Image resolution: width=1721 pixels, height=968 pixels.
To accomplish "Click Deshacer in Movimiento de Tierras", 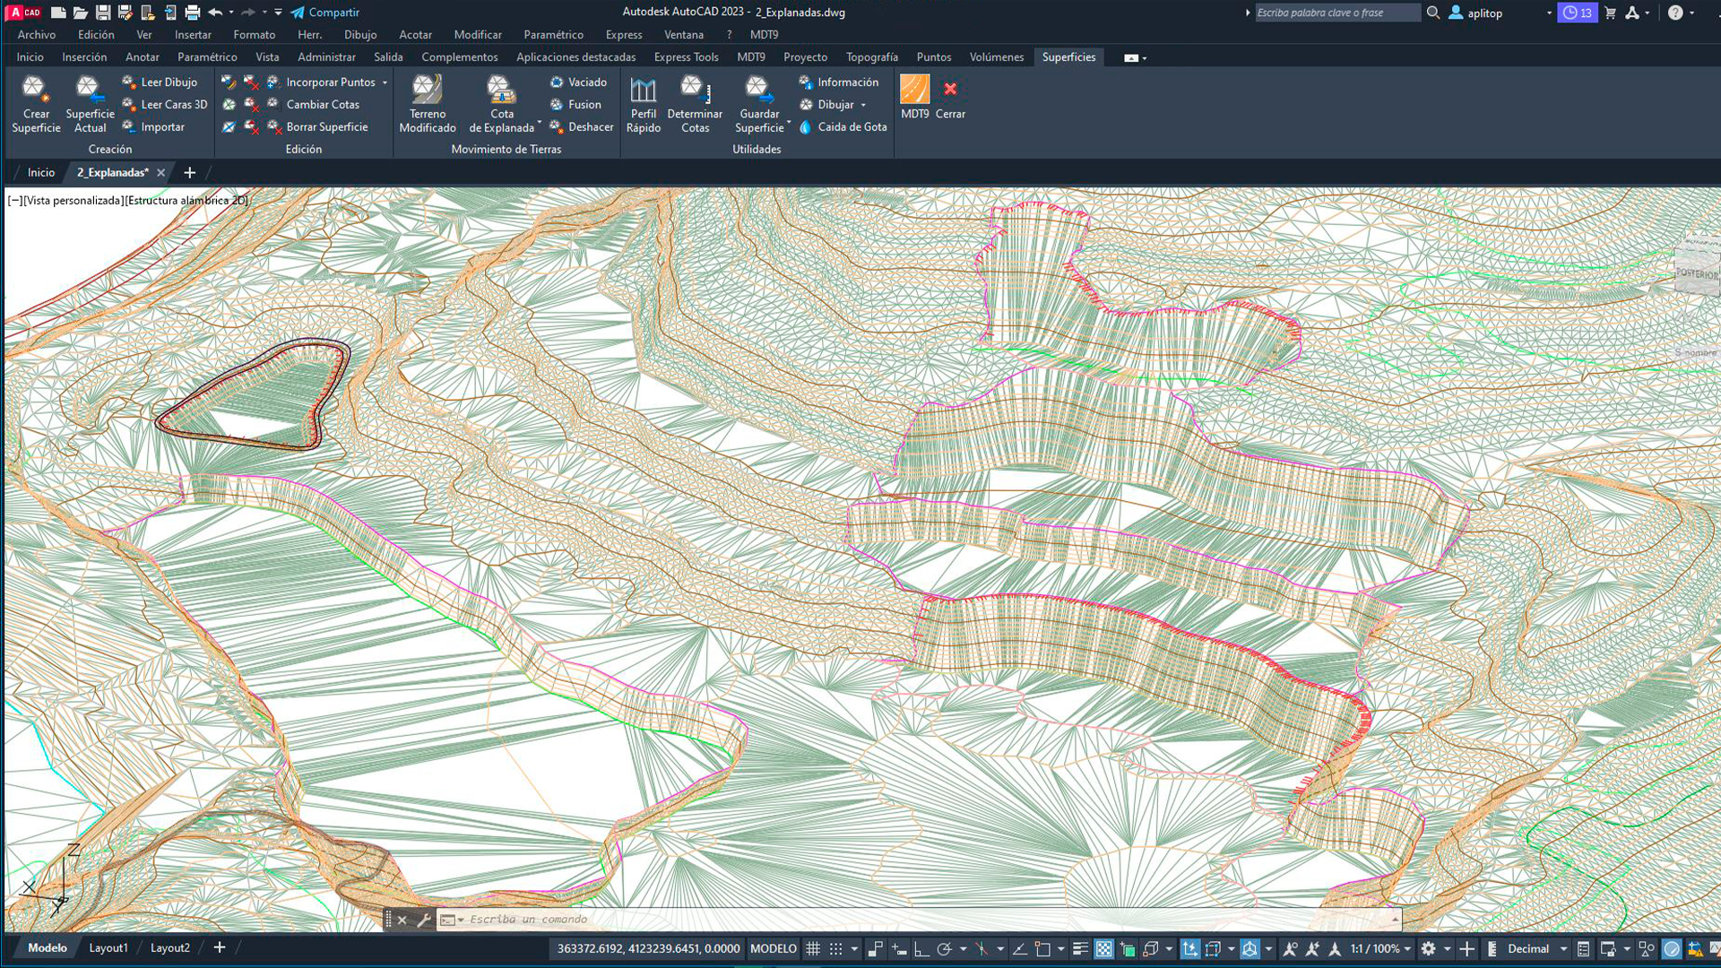I will coord(582,127).
